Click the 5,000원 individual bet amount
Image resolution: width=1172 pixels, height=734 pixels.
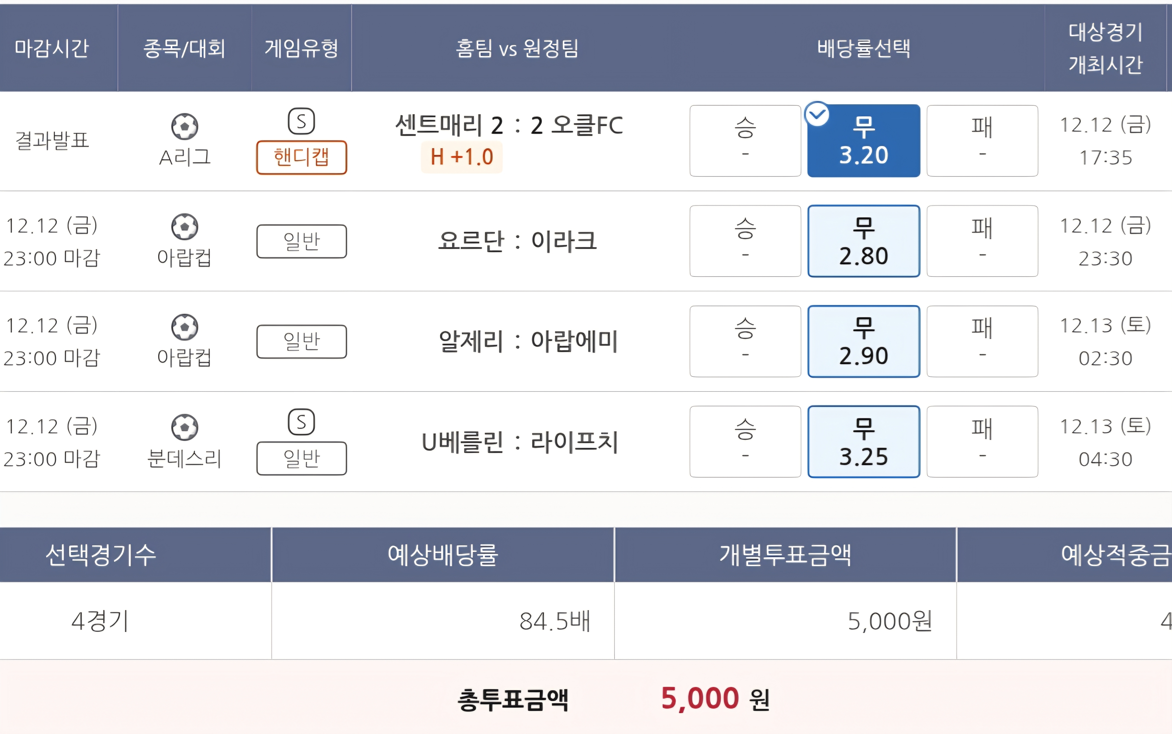click(889, 621)
